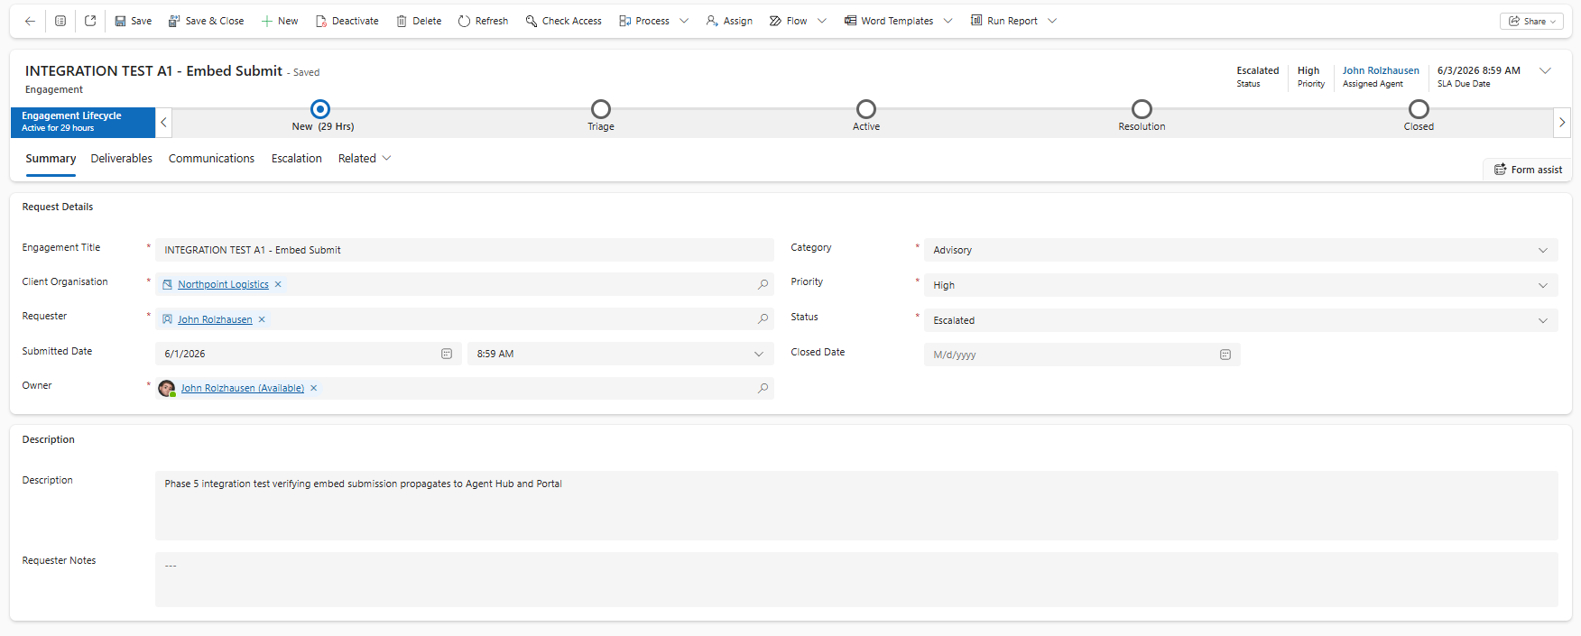This screenshot has width=1581, height=636.
Task: Click search icon in Client Organisation field
Action: 763,284
